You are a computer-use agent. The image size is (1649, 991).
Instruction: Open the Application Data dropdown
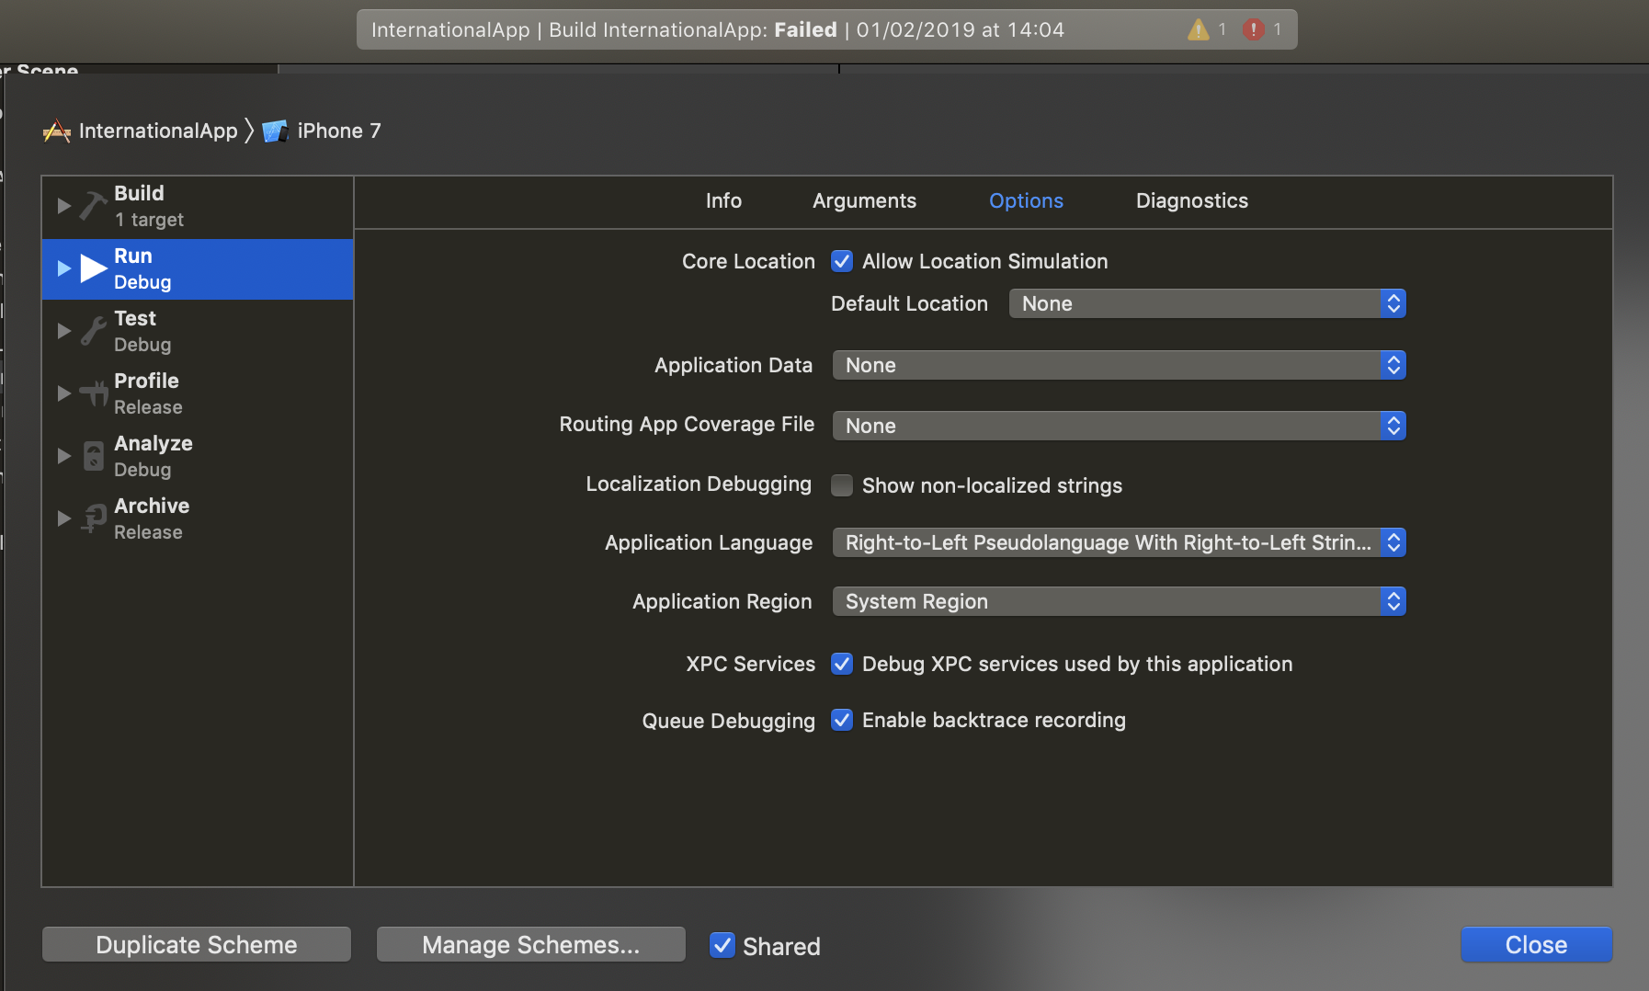coord(1119,365)
